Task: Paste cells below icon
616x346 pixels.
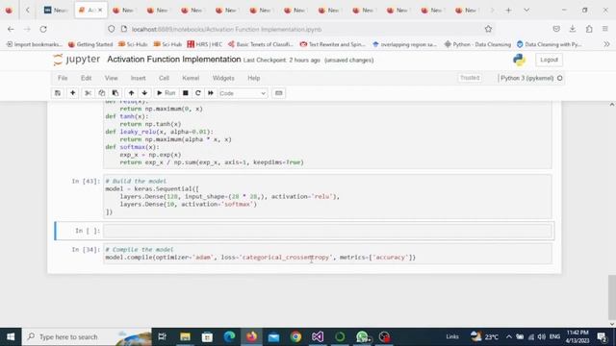Action: 115,93
